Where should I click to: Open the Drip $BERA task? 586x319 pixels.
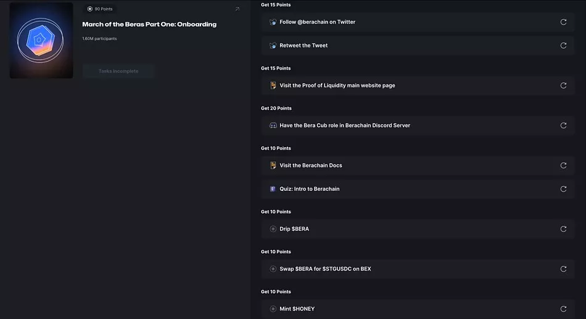294,229
